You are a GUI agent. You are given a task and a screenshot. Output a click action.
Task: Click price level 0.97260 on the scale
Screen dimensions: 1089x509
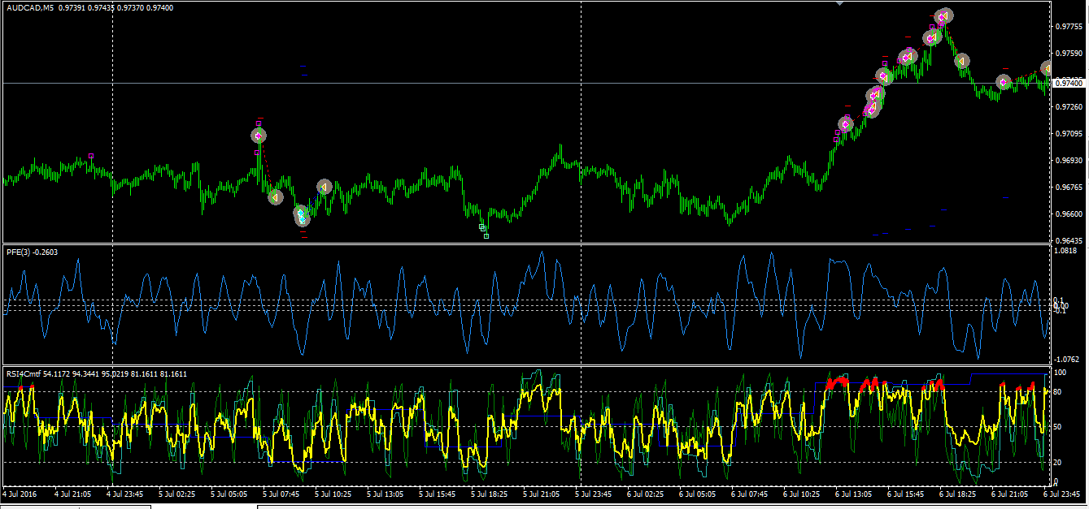pyautogui.click(x=1069, y=107)
